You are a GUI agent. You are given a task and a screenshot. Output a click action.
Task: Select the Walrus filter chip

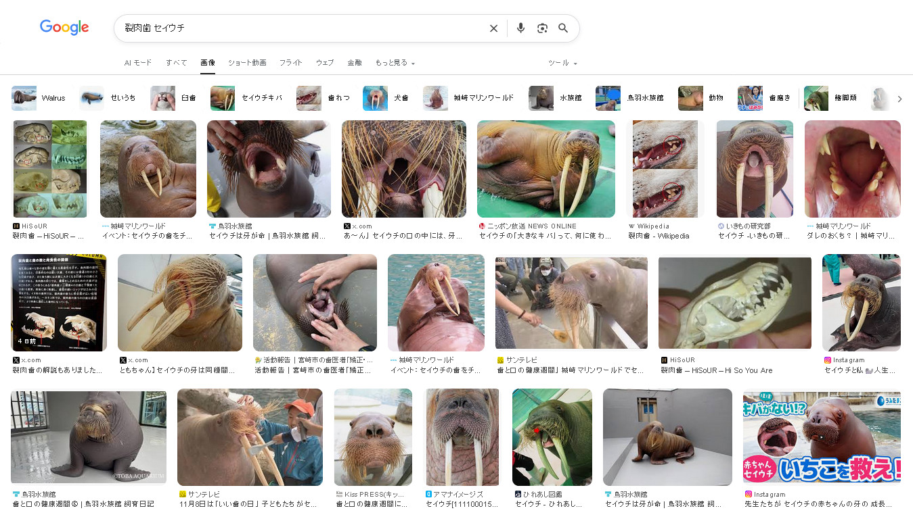click(x=40, y=98)
